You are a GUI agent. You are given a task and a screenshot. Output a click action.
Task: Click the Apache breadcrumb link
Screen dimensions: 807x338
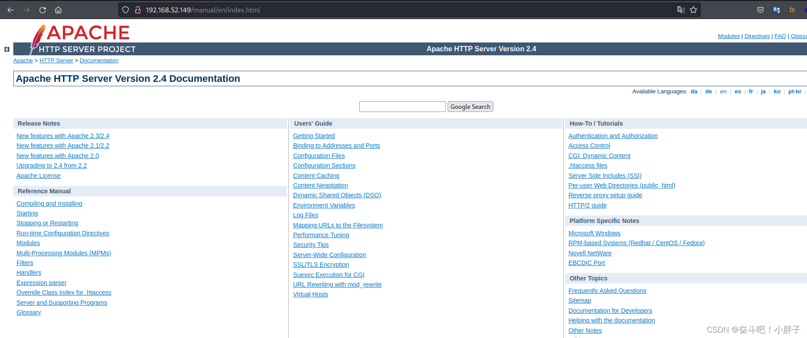[x=23, y=61]
